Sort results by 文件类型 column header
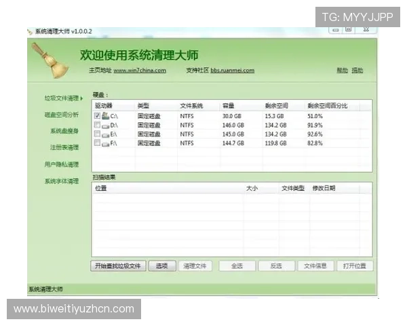Image resolution: width=407 pixels, height=326 pixels. click(294, 188)
